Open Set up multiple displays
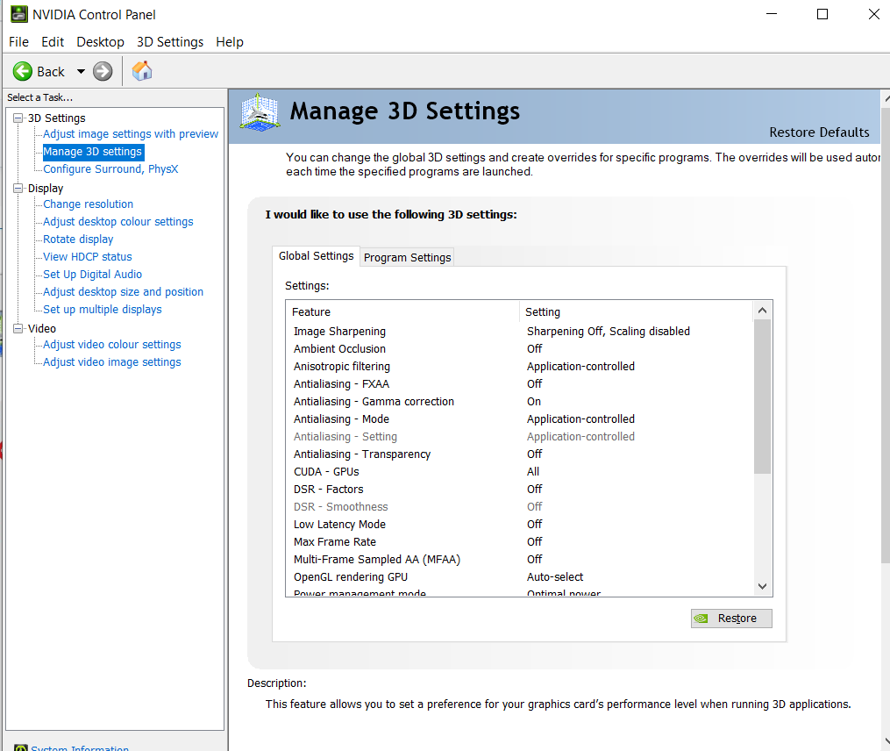Screen dimensions: 890x751 click(x=103, y=310)
